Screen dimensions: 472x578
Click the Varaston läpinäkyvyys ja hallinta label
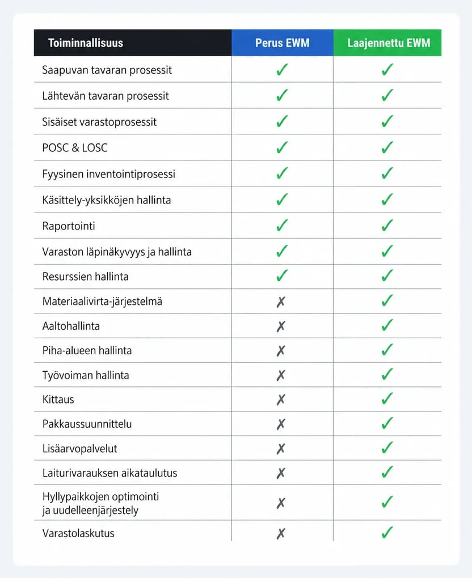[117, 252]
